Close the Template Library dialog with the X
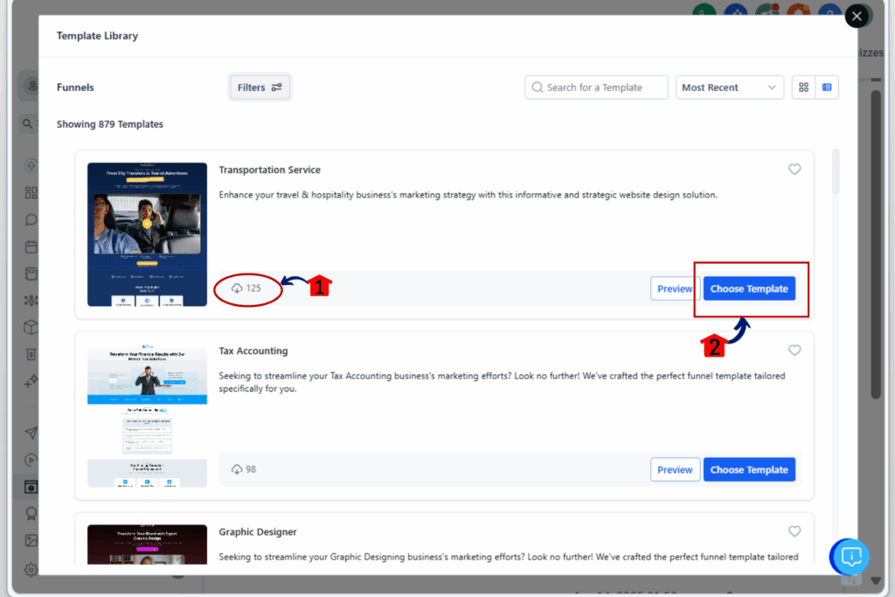The width and height of the screenshot is (895, 597). 857,17
